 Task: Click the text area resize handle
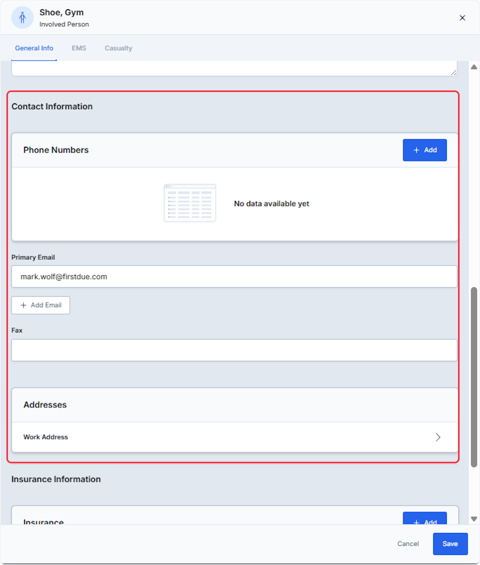click(x=454, y=72)
